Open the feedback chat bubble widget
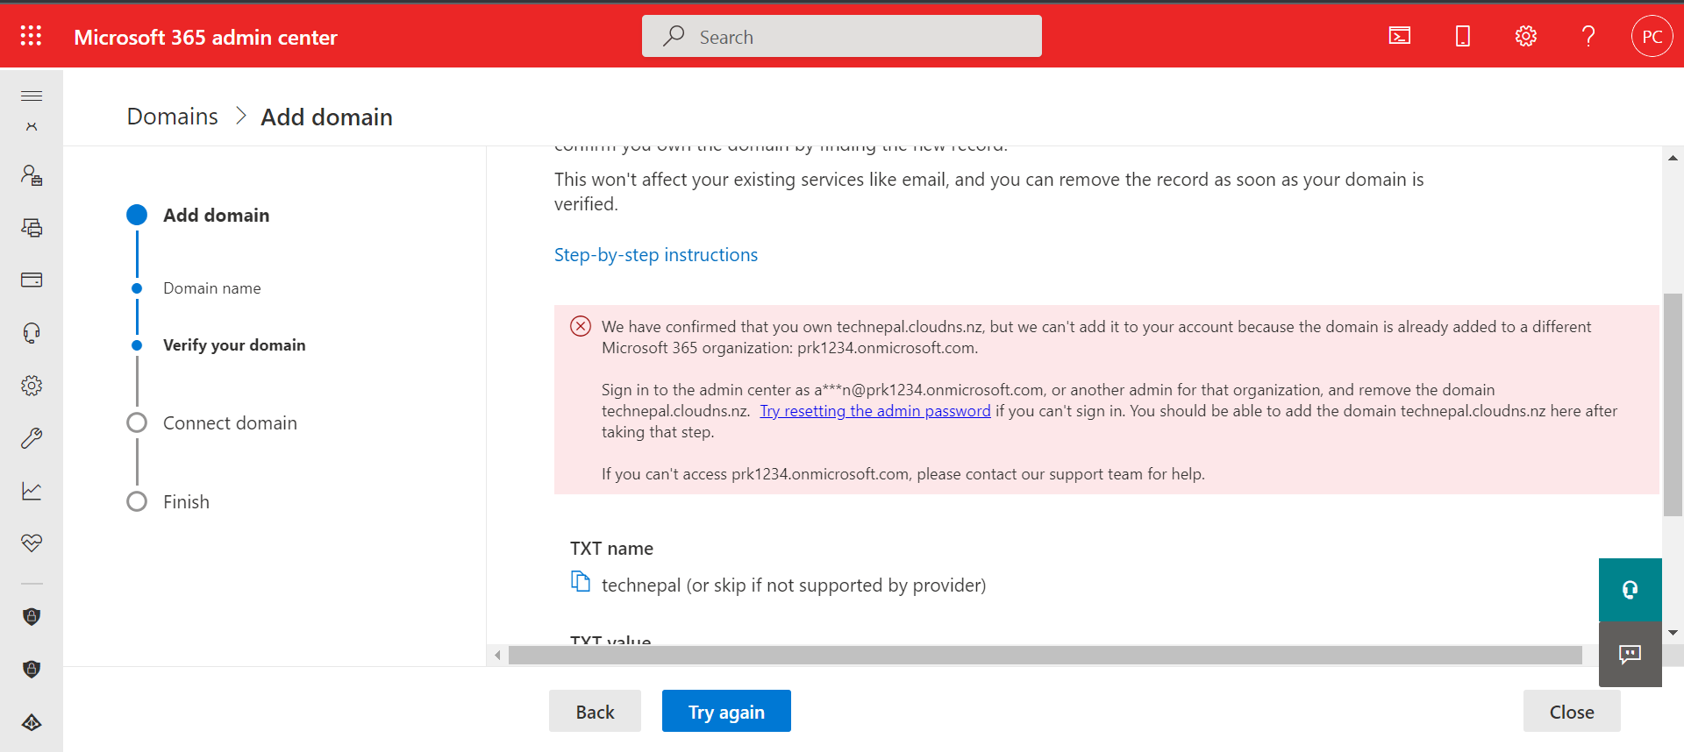 [x=1630, y=655]
